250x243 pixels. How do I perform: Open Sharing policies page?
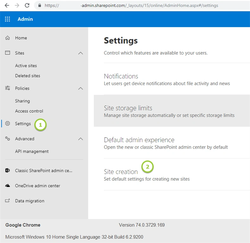[x=22, y=101]
